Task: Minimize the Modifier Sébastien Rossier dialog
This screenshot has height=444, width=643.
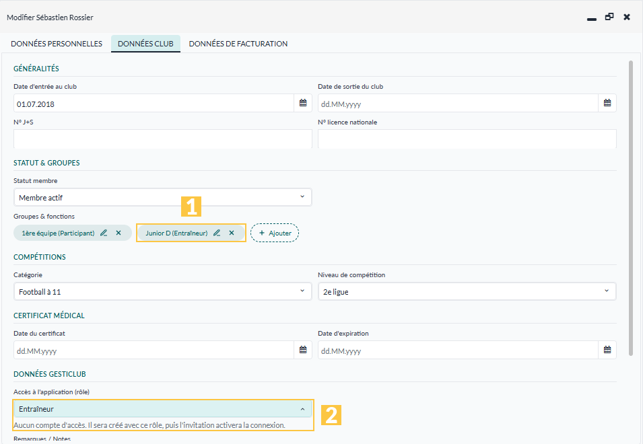Action: (591, 18)
